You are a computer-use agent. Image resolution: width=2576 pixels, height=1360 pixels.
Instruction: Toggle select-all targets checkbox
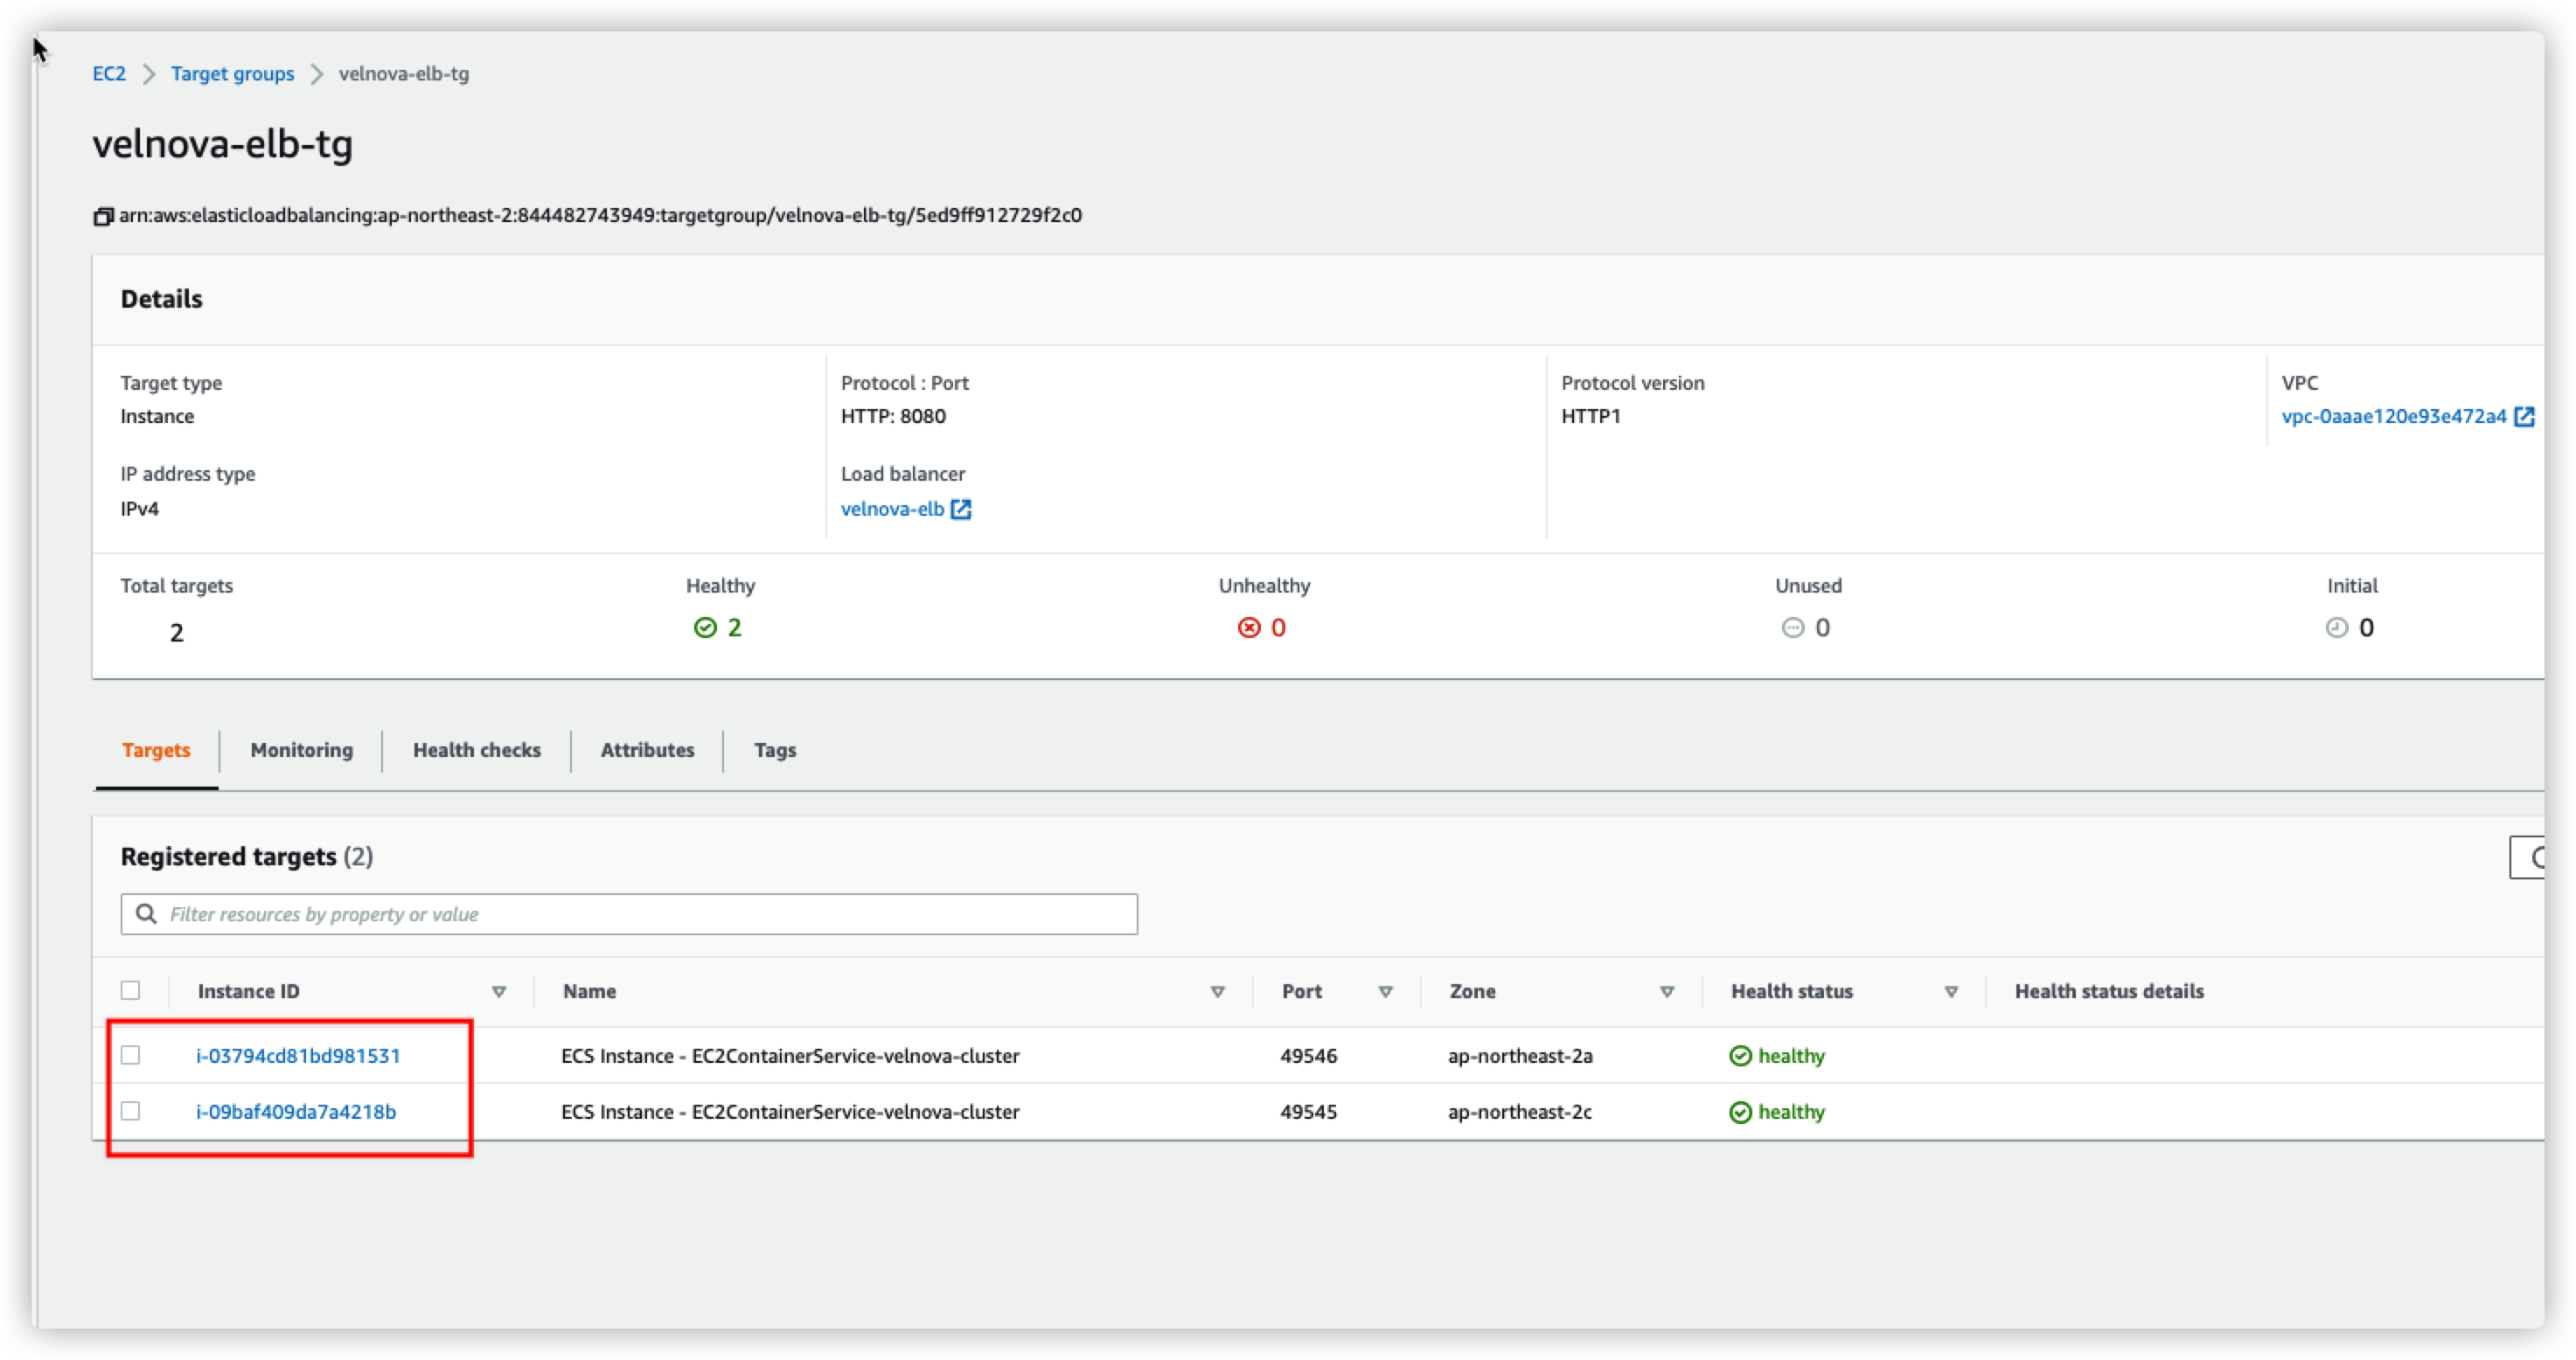pos(131,990)
